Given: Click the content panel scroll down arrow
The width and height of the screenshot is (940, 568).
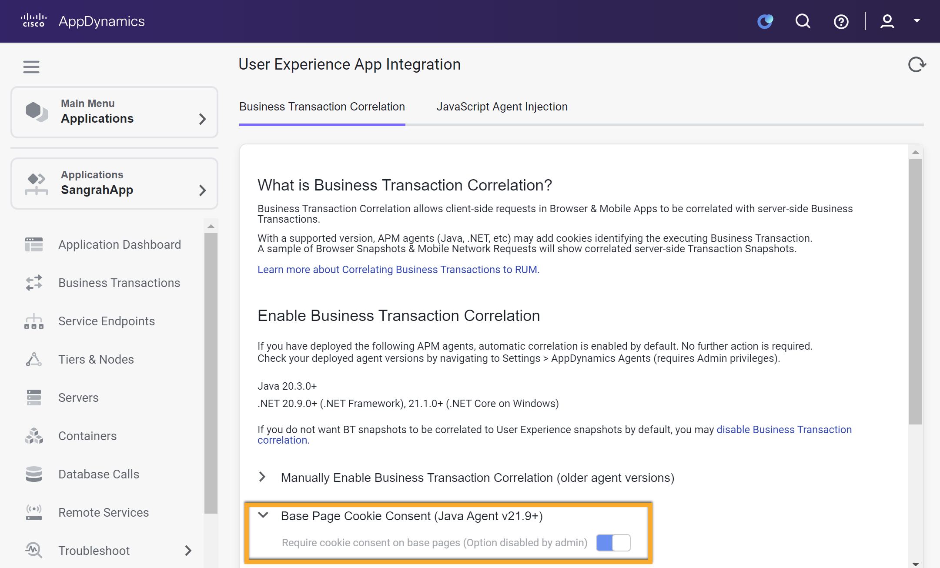Looking at the screenshot, I should [916, 564].
